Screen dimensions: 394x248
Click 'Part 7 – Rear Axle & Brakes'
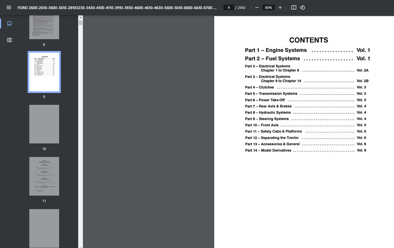pyautogui.click(x=268, y=106)
